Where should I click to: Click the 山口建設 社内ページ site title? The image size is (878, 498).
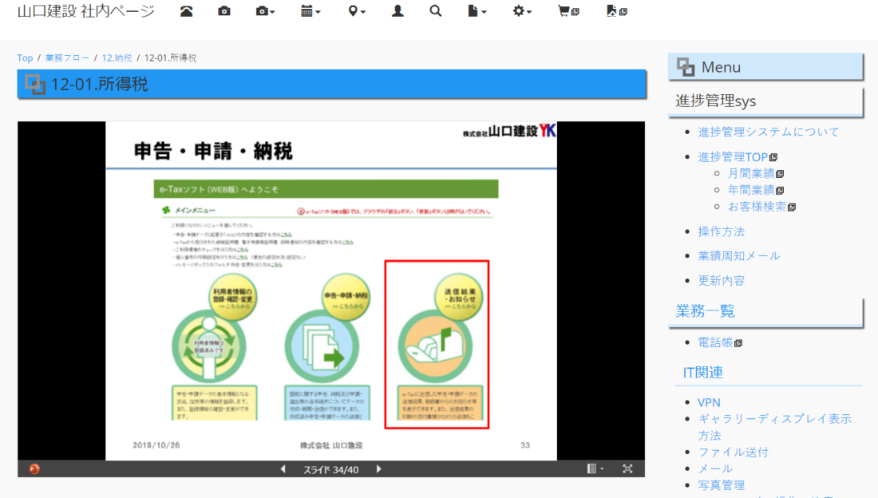click(86, 11)
